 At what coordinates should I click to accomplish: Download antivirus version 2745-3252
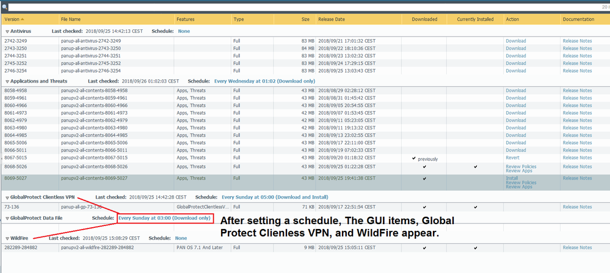pyautogui.click(x=516, y=63)
